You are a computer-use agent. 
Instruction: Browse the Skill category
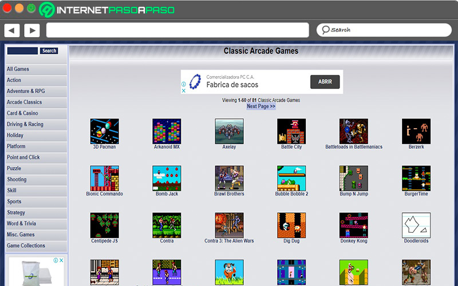click(37, 190)
